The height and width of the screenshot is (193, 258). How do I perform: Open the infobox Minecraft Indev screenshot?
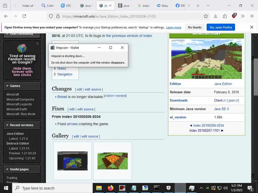pos(207,59)
